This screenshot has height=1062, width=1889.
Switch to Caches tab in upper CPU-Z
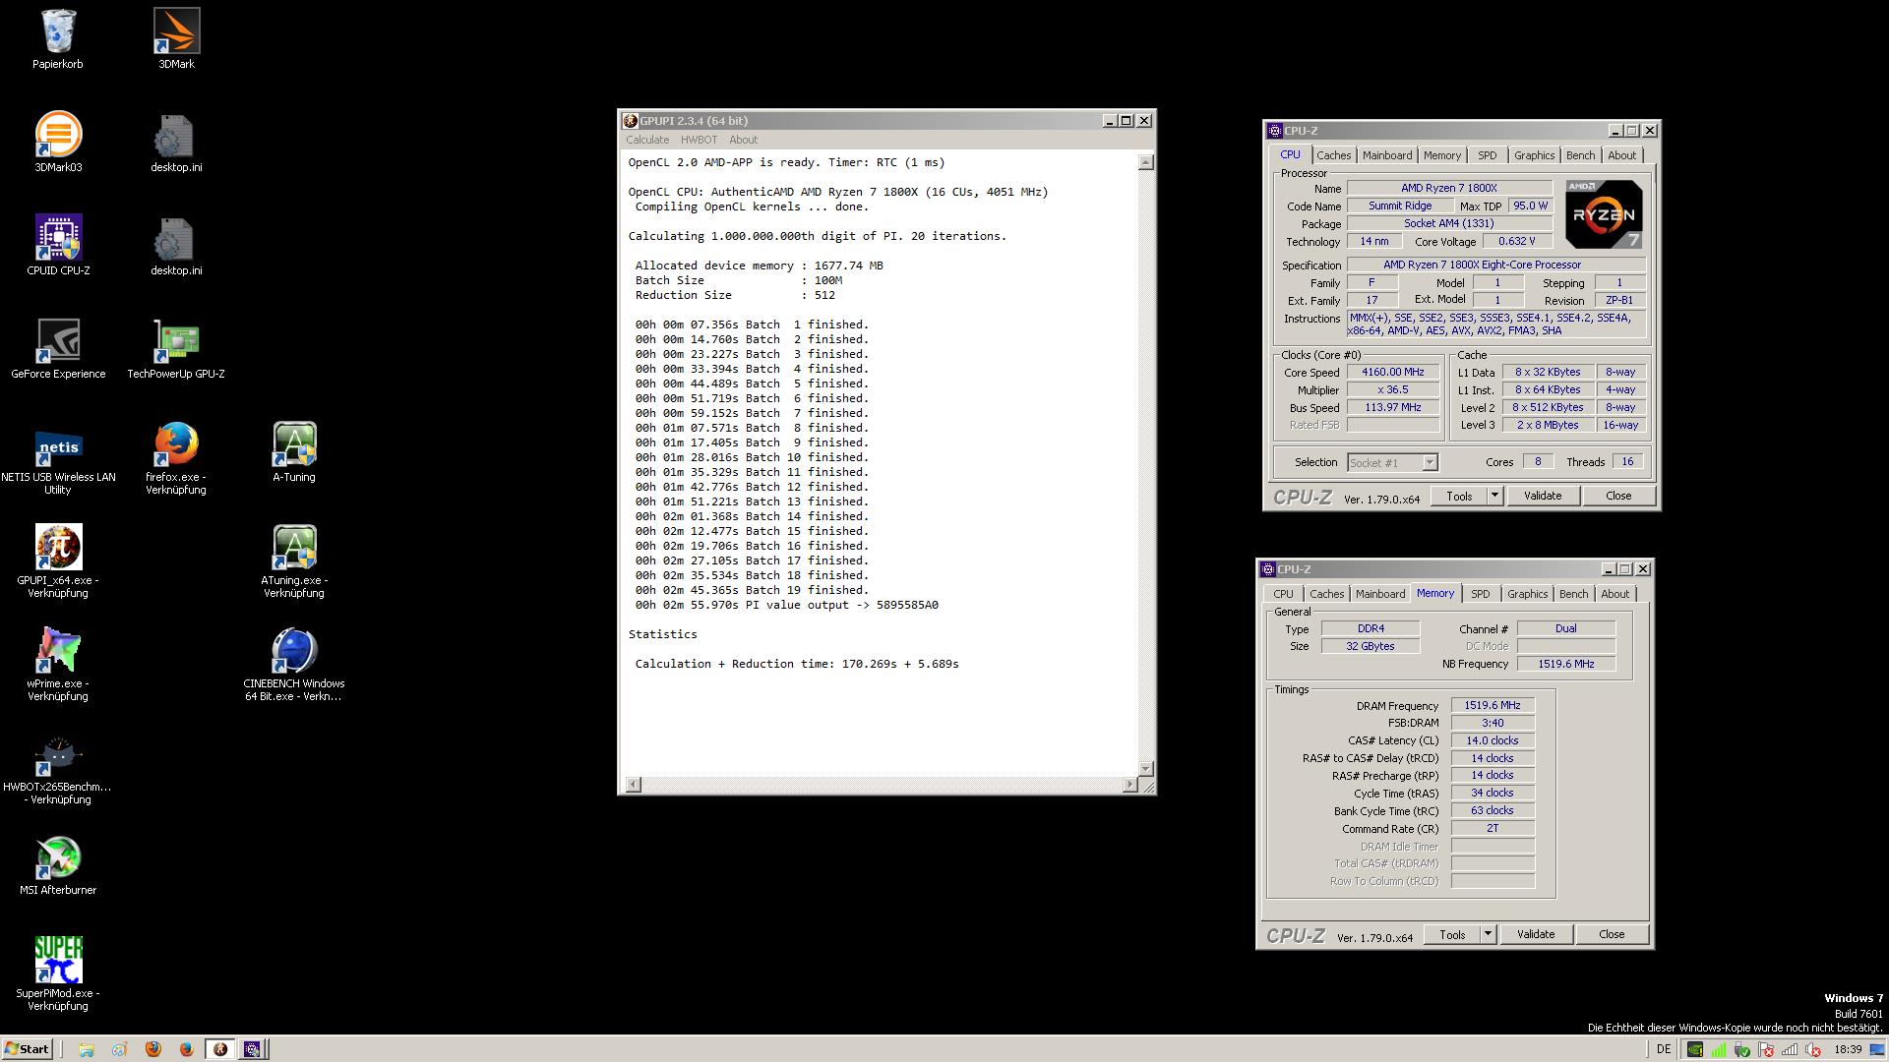tap(1333, 155)
